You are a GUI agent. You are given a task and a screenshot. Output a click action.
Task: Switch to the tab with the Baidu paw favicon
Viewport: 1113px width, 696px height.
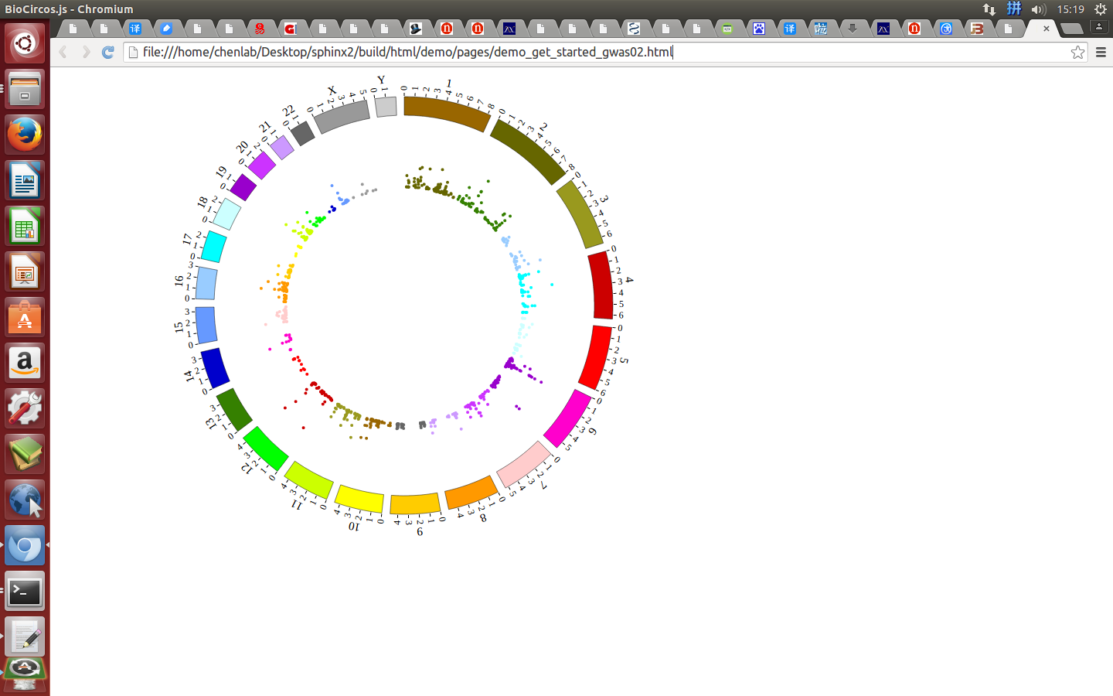point(758,29)
